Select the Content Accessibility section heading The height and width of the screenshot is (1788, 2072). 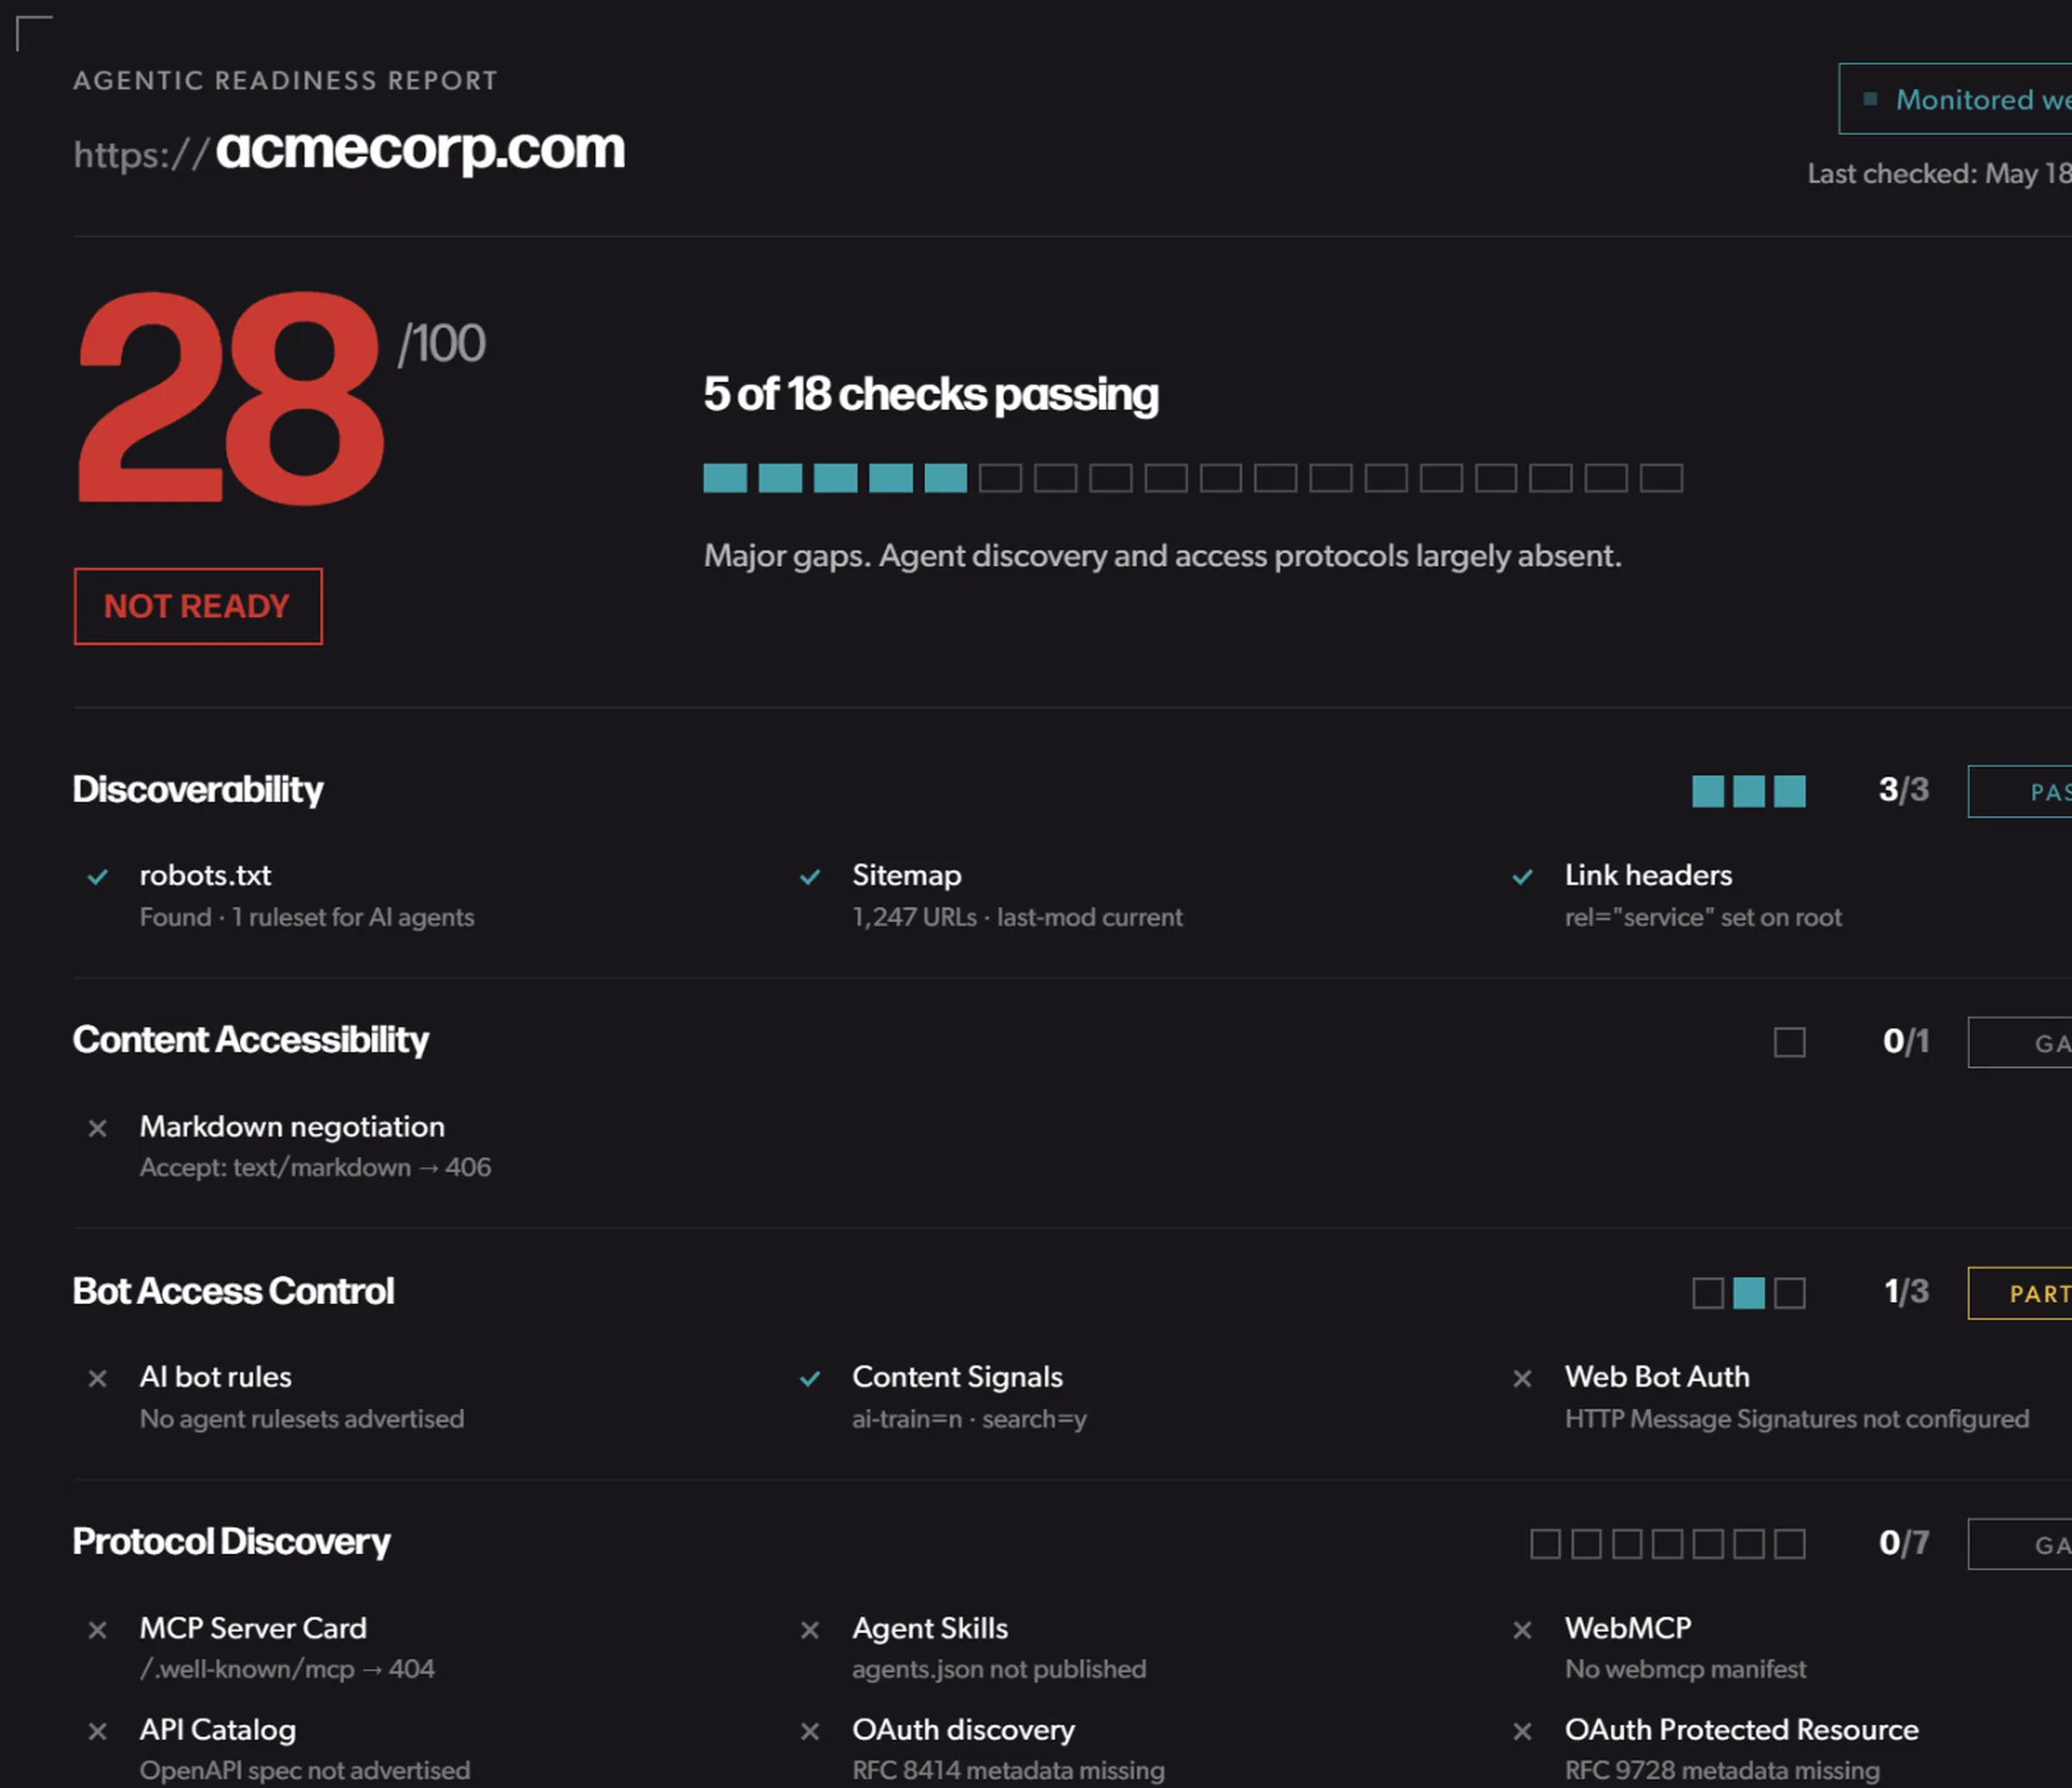click(250, 1040)
